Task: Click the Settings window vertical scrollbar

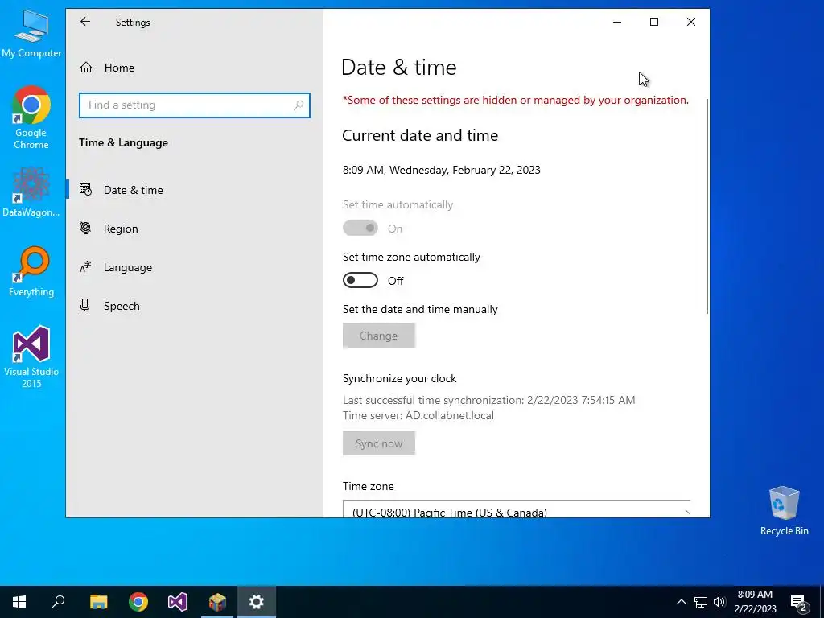Action: click(707, 206)
